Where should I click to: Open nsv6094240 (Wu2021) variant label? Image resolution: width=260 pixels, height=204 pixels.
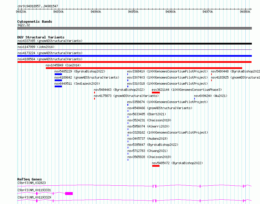pos(211,96)
